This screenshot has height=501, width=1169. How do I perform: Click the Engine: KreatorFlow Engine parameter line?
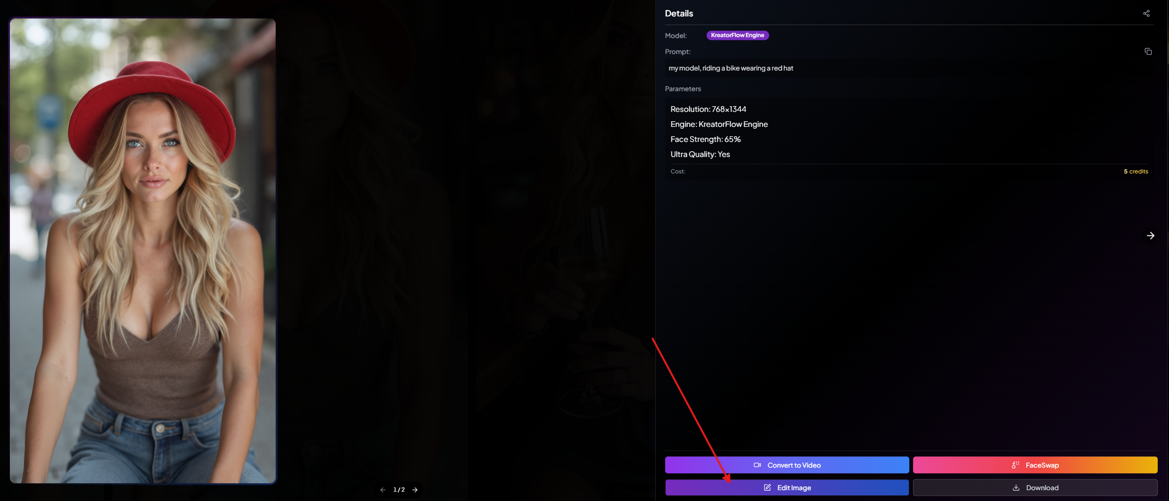(719, 124)
